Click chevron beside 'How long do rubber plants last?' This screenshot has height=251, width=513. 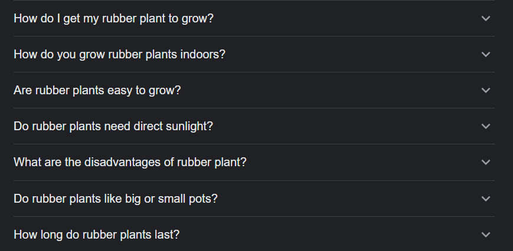pos(486,235)
